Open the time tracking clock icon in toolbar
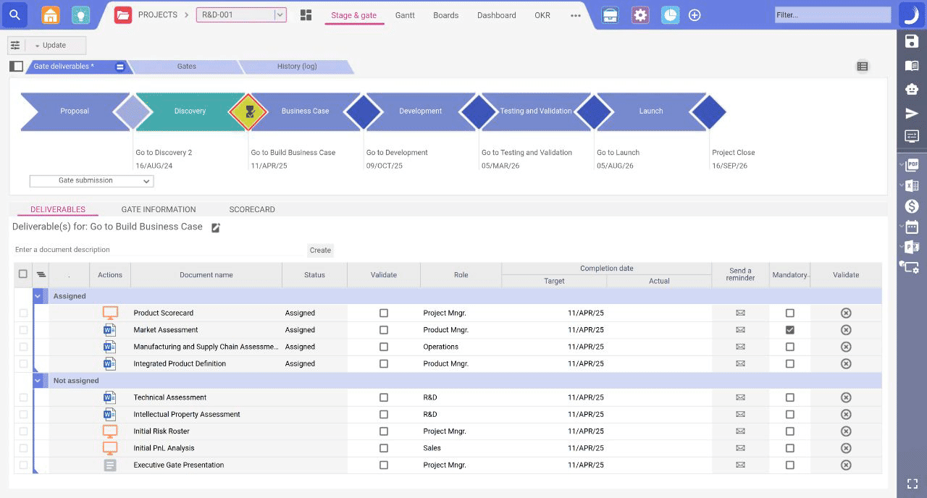The width and height of the screenshot is (927, 498). pyautogui.click(x=670, y=14)
